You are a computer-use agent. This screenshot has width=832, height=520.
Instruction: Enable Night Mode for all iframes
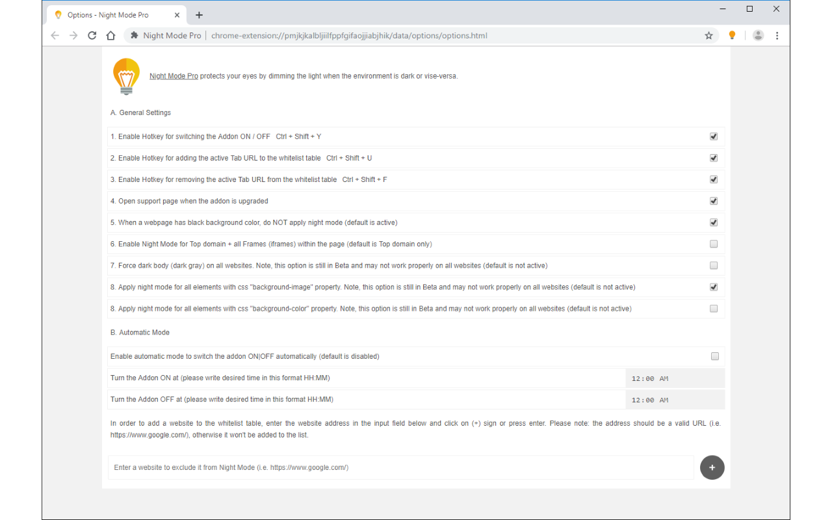713,244
